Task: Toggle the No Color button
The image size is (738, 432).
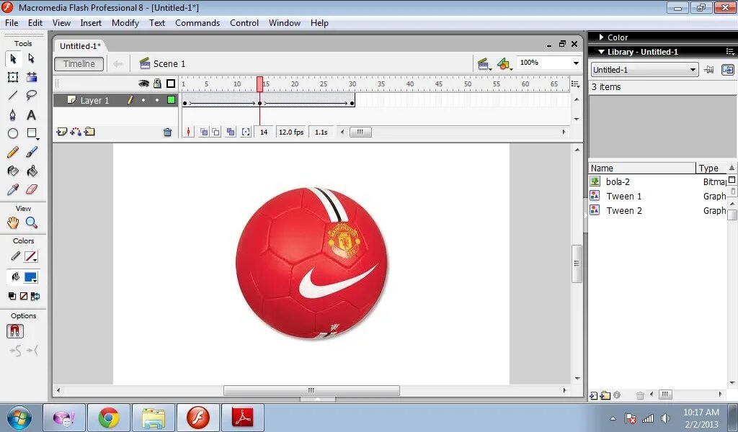Action: point(24,296)
